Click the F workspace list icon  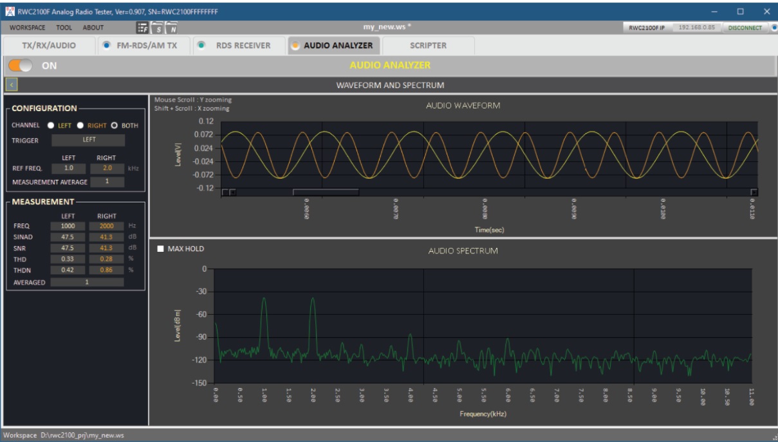(x=142, y=28)
